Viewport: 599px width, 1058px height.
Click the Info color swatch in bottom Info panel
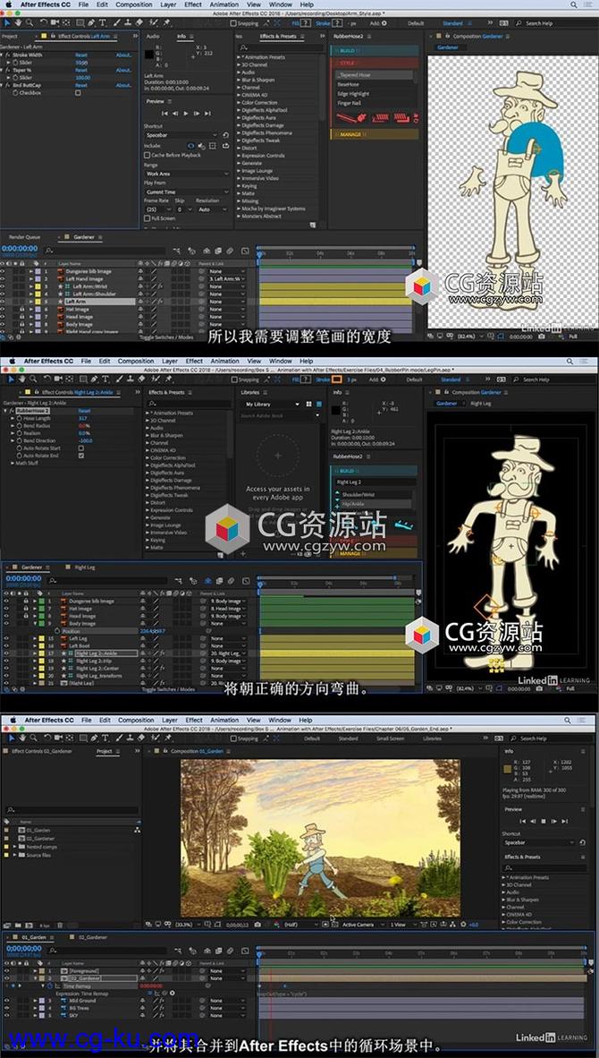(509, 768)
